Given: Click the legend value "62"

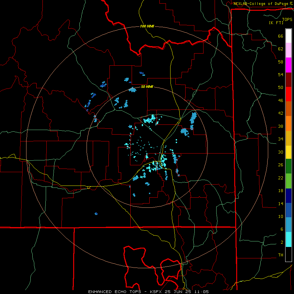Looking at the screenshot, I should coord(281,49).
